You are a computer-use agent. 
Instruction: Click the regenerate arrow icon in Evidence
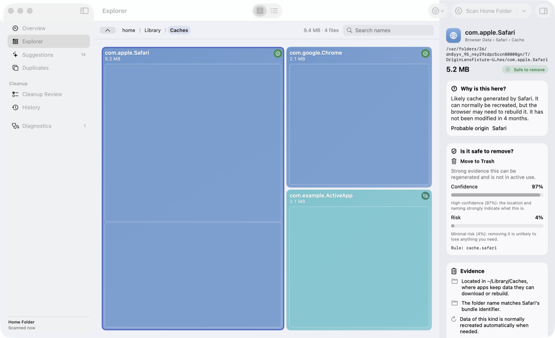[454, 319]
